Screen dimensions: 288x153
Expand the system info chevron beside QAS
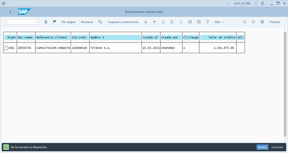tap(229, 3)
